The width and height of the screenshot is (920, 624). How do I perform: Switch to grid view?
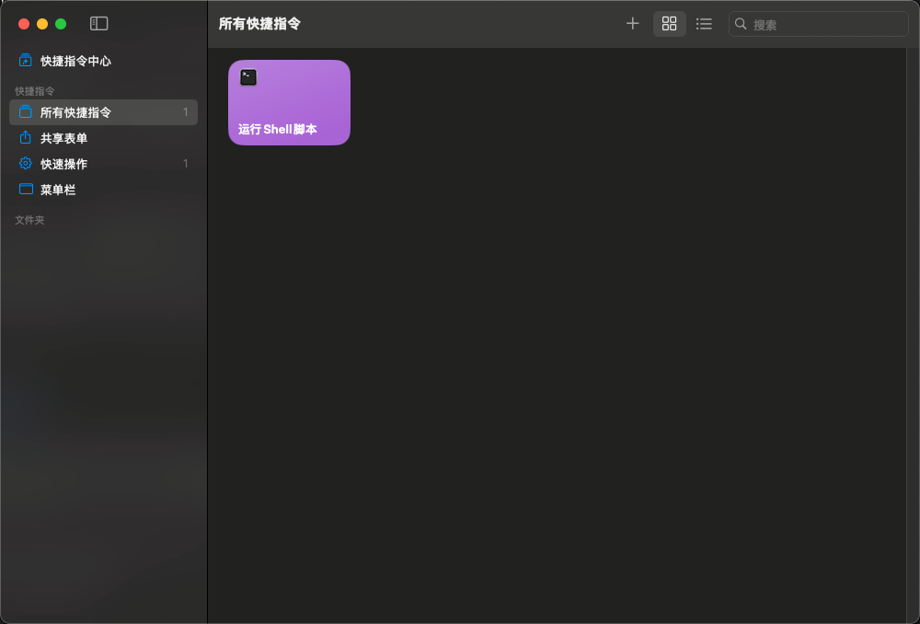point(670,24)
